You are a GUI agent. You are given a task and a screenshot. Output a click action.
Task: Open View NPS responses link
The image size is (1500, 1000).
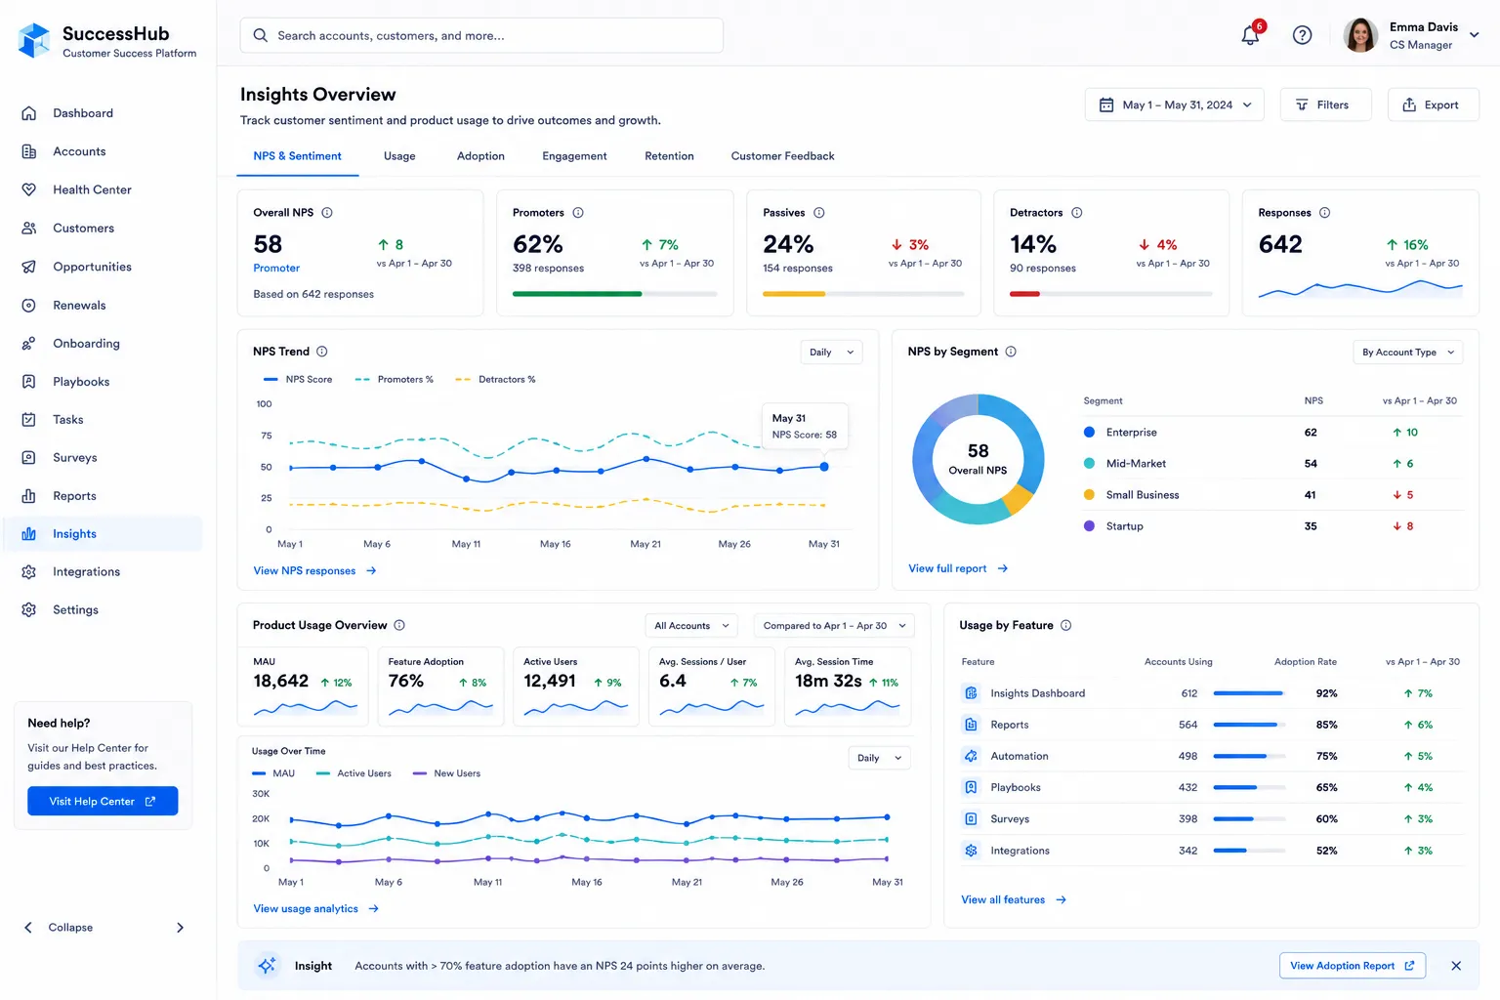tap(314, 571)
